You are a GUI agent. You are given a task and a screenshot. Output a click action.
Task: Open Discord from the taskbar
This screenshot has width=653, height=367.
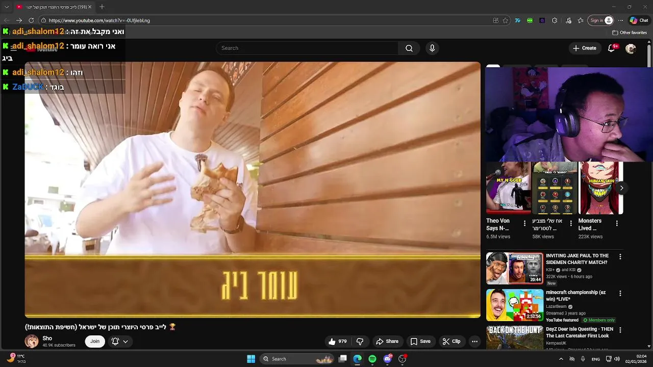(x=387, y=359)
